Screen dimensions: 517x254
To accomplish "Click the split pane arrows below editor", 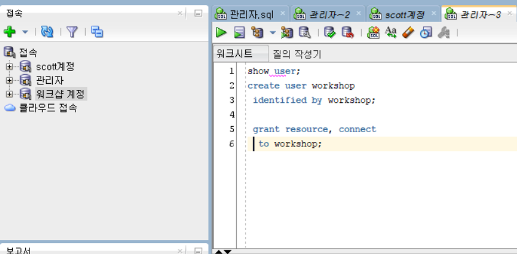I will click(223, 252).
